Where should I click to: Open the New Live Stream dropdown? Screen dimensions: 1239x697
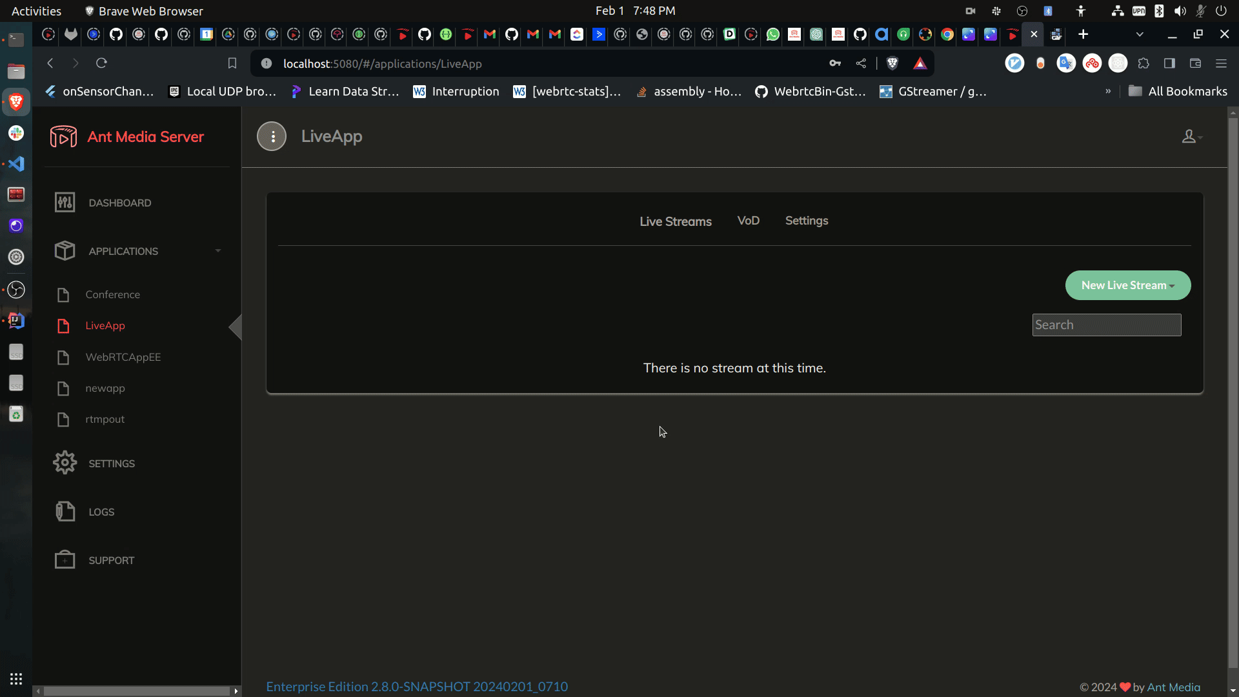pyautogui.click(x=1127, y=285)
